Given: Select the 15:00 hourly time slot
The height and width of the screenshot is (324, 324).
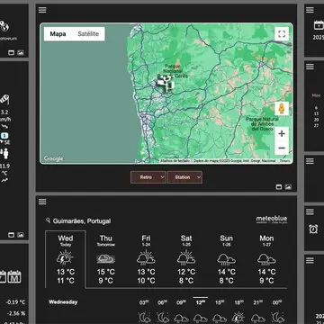Looking at the screenshot, I should (219, 302).
